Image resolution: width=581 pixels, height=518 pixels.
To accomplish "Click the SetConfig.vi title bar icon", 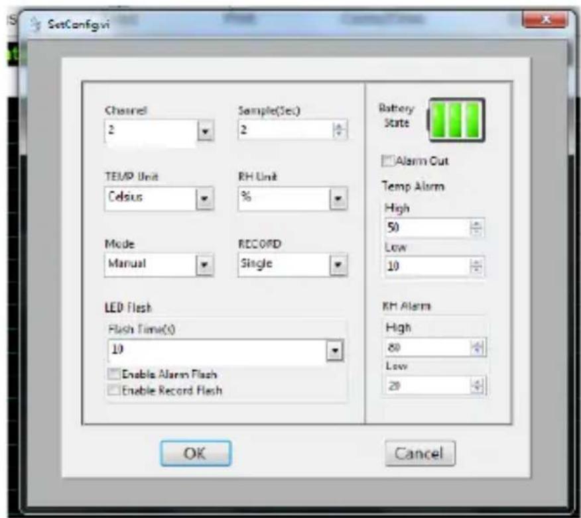I will click(36, 25).
